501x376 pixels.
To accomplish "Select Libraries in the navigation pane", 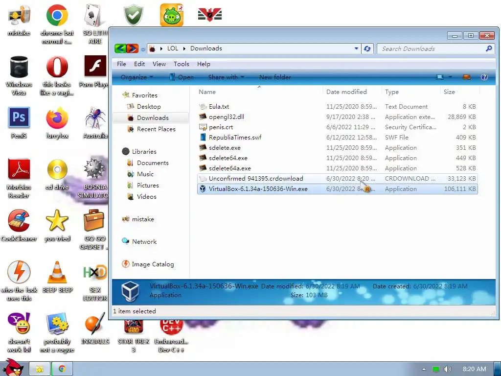I will (139, 152).
